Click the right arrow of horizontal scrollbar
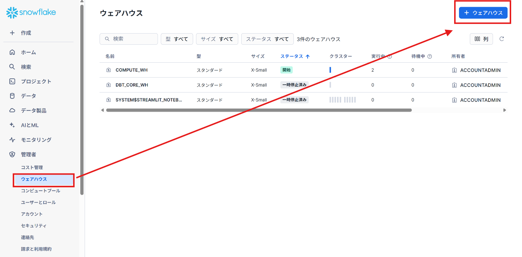The image size is (522, 257). coord(505,110)
